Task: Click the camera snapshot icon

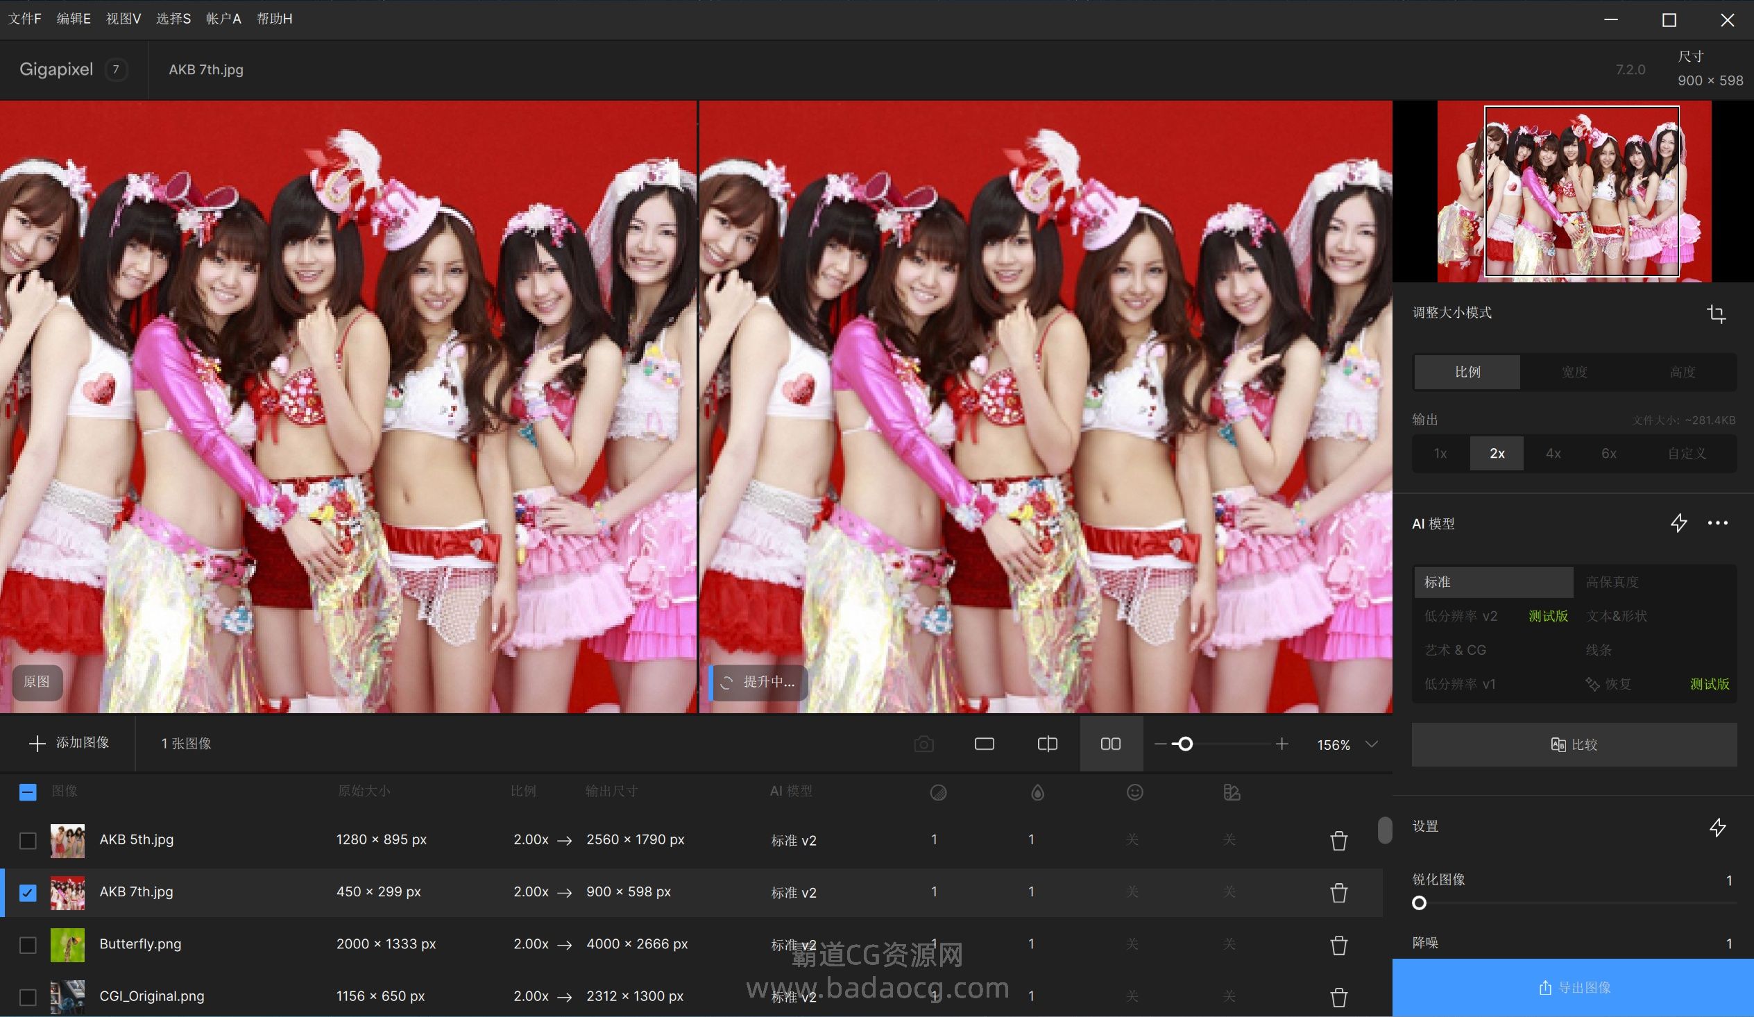Action: 923,744
